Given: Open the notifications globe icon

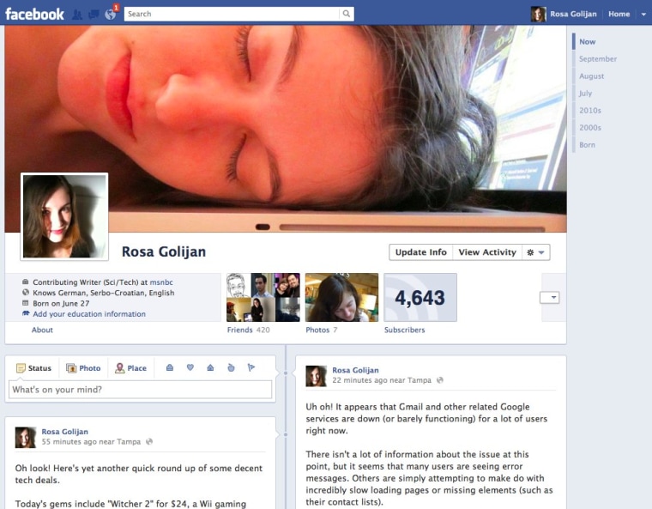Looking at the screenshot, I should point(110,14).
